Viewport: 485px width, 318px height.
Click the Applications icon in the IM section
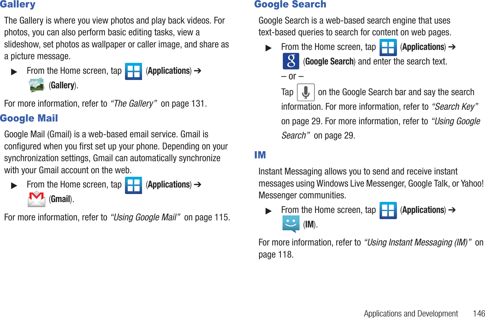tap(388, 210)
